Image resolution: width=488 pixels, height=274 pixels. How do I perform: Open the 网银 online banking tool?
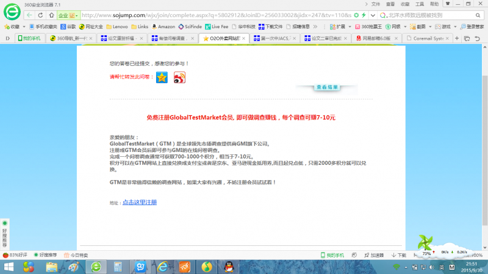click(393, 27)
